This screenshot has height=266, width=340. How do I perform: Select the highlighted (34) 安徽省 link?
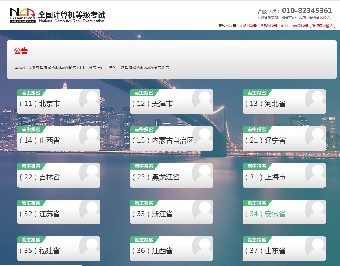pyautogui.click(x=265, y=214)
